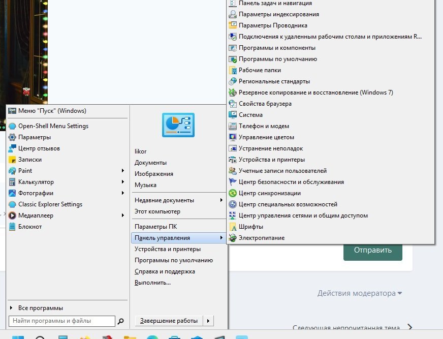Click Найти программы и файлы search field

(62, 321)
